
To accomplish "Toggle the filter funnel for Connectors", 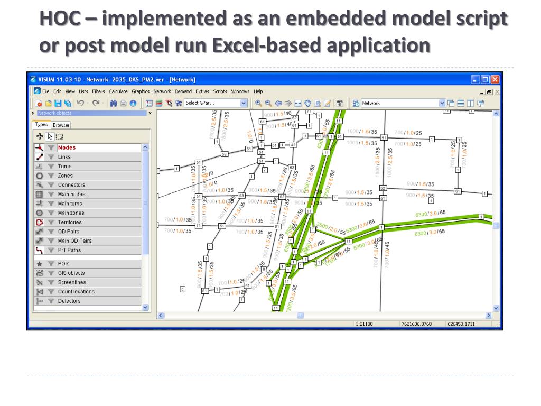I will [51, 184].
